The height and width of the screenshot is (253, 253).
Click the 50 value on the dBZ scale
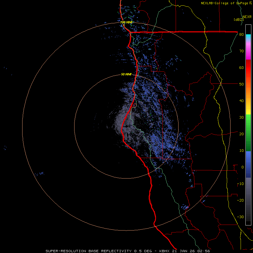(241, 84)
